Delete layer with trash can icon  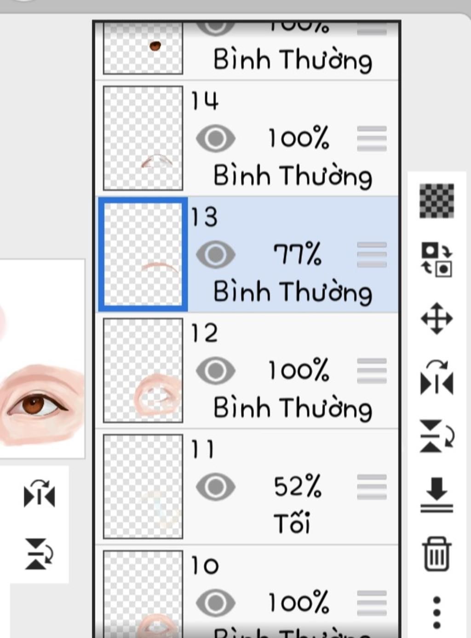437,554
